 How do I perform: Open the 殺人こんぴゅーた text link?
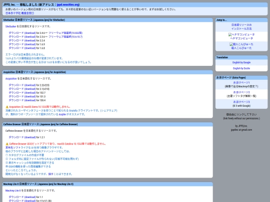[x=241, y=48]
